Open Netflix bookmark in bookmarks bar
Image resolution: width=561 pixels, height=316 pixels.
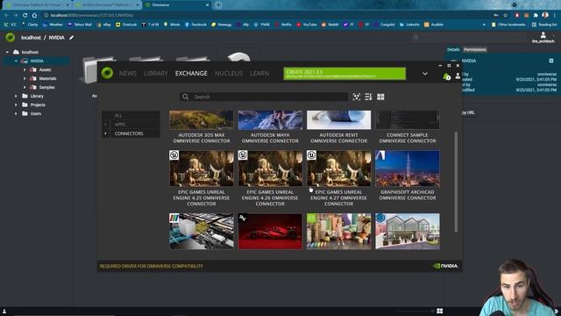click(283, 25)
